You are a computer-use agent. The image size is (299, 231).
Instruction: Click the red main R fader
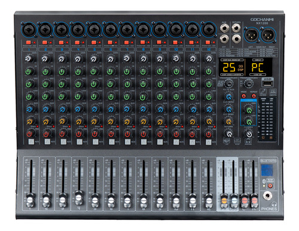254,200
